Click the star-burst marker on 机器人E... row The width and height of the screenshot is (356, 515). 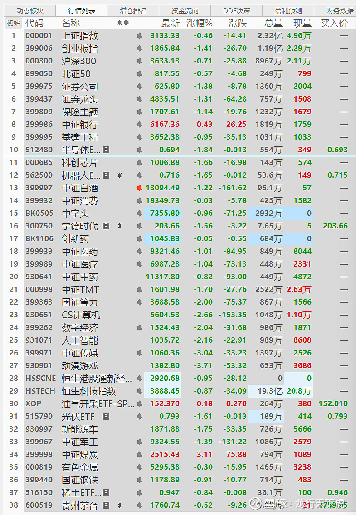(x=120, y=175)
